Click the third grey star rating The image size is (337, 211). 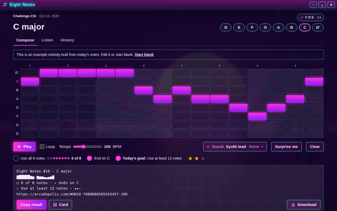(203, 158)
